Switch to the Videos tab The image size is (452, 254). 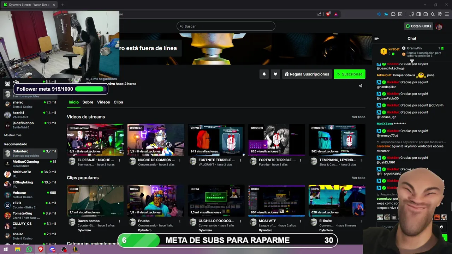[x=103, y=102]
